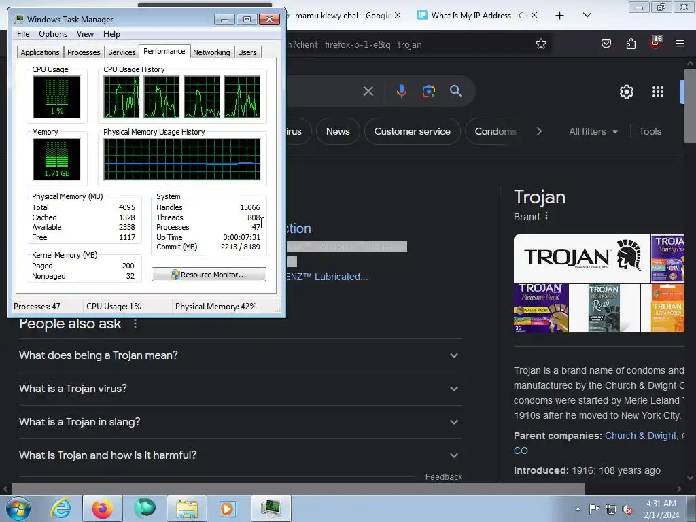Start Google voice search microphone

(401, 91)
